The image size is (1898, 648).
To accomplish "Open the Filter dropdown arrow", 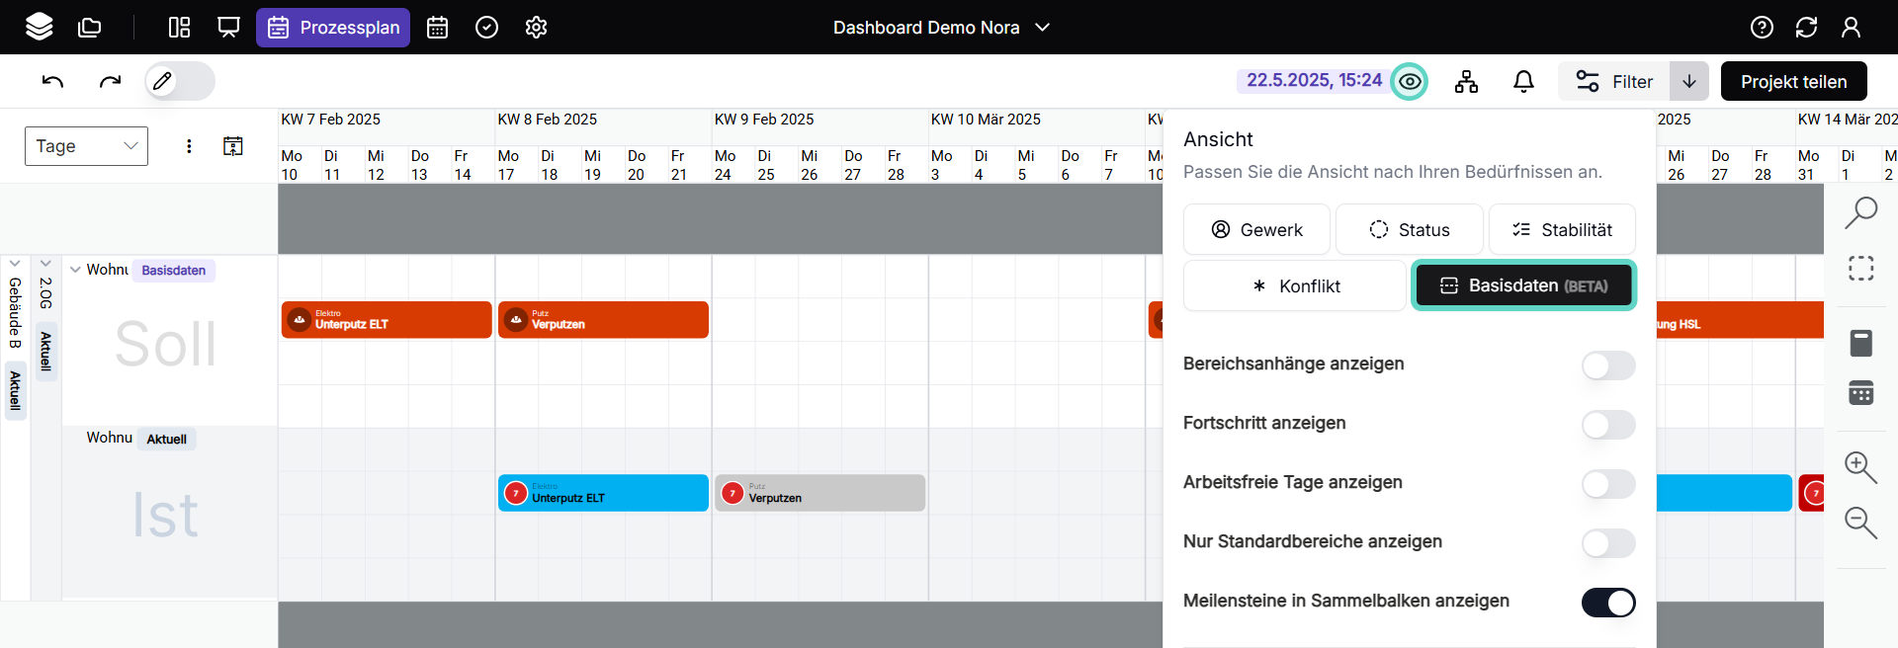I will tap(1688, 81).
